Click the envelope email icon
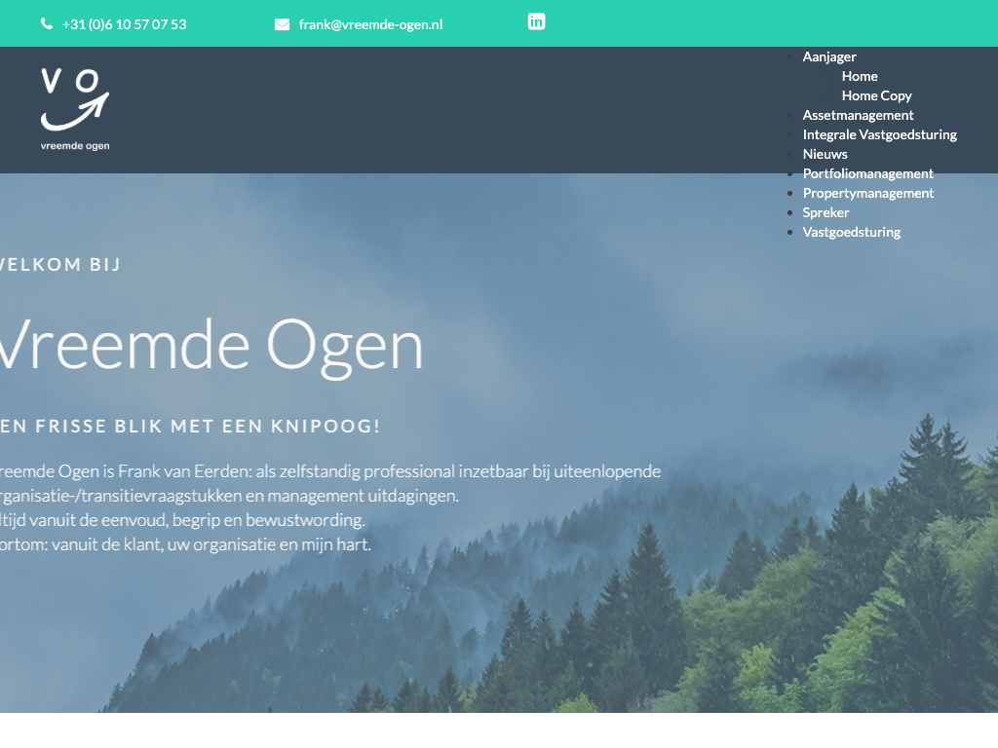 tap(282, 24)
